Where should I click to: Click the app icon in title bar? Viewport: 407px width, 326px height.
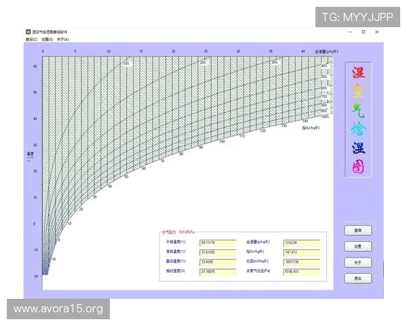[x=28, y=32]
